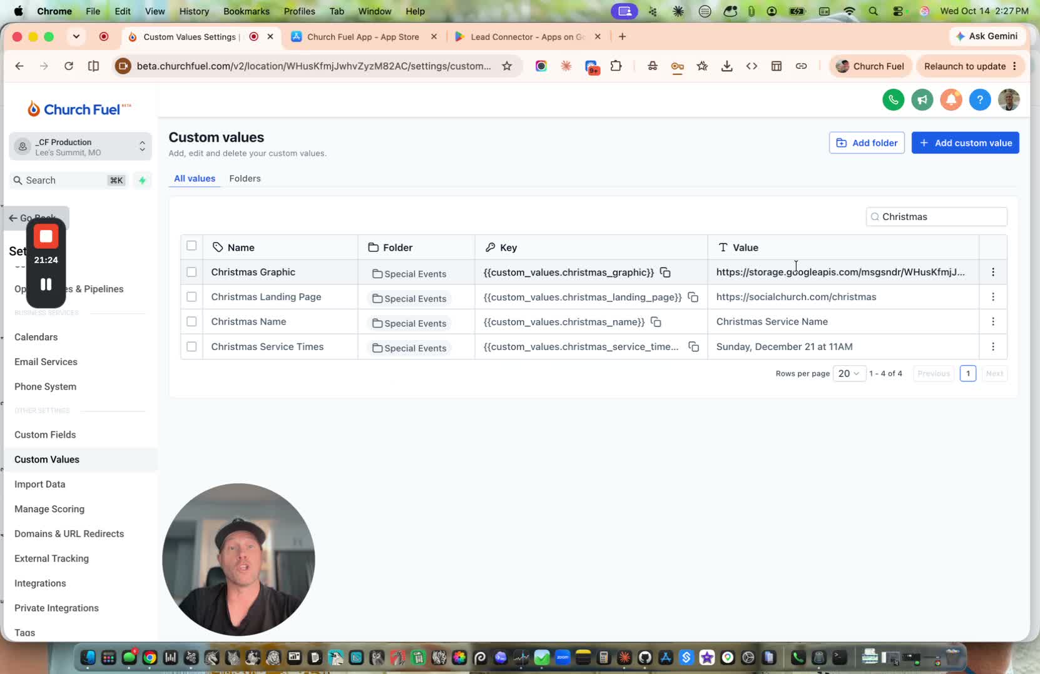Open the orange notifications bell
This screenshot has height=674, width=1040.
pyautogui.click(x=951, y=99)
